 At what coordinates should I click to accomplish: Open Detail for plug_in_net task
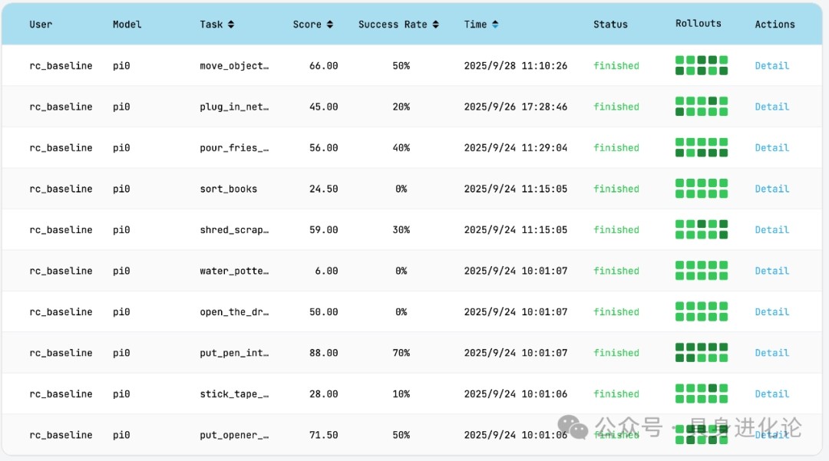pyautogui.click(x=771, y=107)
